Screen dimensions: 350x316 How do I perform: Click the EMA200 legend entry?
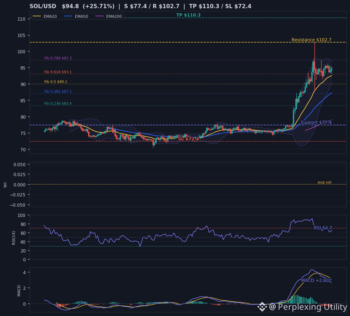click(x=108, y=16)
